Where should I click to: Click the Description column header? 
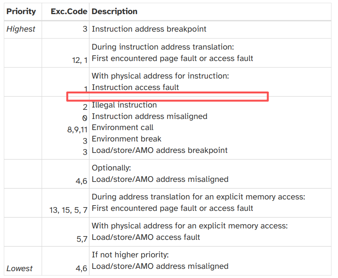point(114,11)
